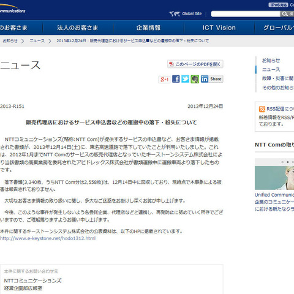This screenshot has width=294, height=294.
Task: Select the active carousel dot indicator
Action: click(x=288, y=162)
